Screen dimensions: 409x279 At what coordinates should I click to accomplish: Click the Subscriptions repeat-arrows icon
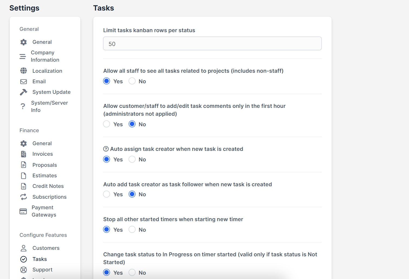pyautogui.click(x=24, y=197)
